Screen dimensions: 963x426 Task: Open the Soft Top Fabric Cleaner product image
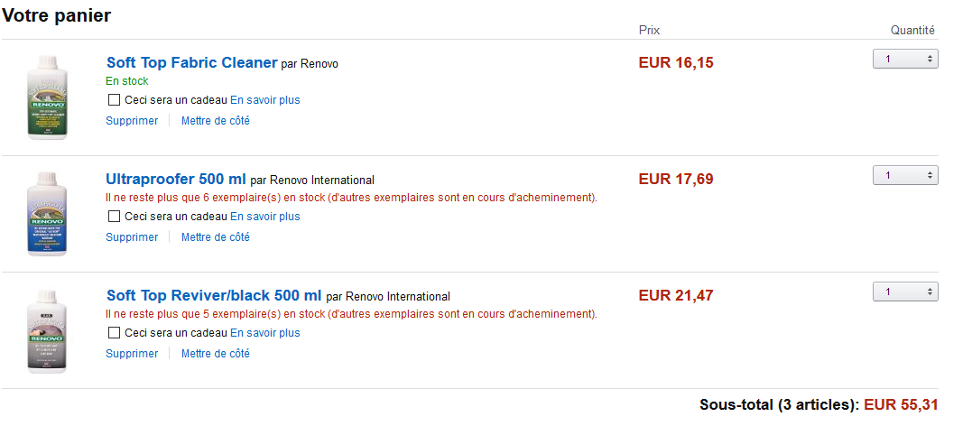47,97
